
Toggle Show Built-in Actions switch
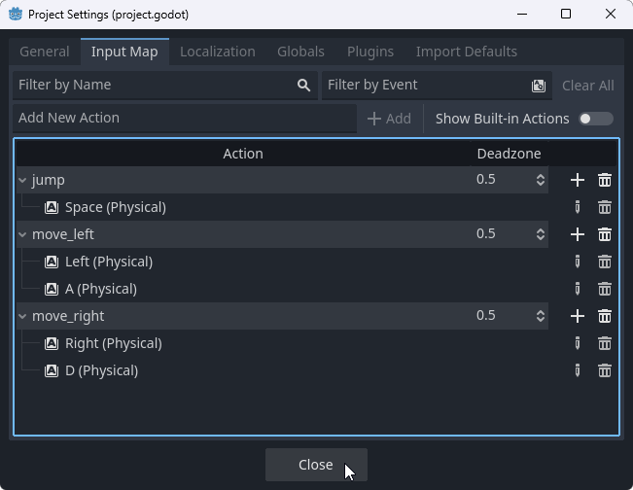(x=595, y=119)
